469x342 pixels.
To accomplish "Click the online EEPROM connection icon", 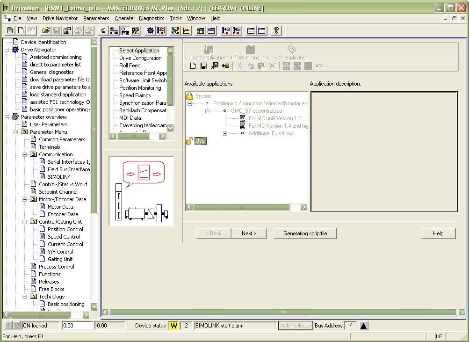I will pos(125,30).
